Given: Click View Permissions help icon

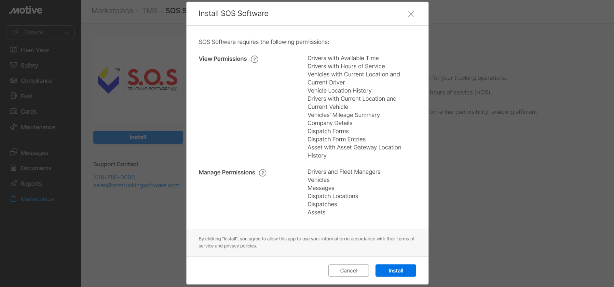Looking at the screenshot, I should click(254, 59).
